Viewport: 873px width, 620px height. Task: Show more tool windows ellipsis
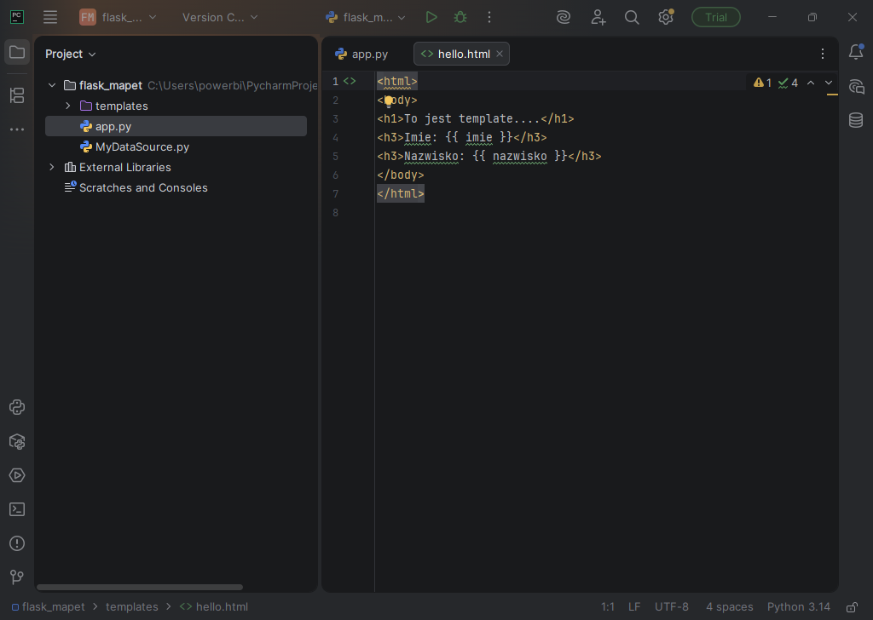click(x=17, y=129)
